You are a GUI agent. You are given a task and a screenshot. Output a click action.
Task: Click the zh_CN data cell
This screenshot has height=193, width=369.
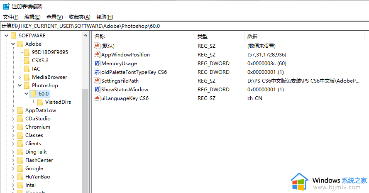point(254,98)
